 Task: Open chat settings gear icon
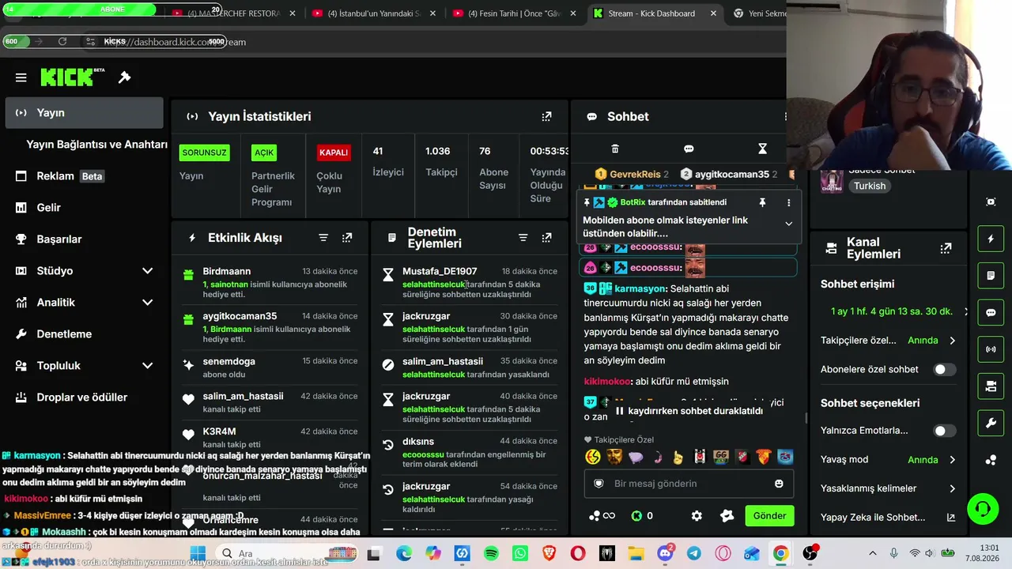click(x=697, y=516)
